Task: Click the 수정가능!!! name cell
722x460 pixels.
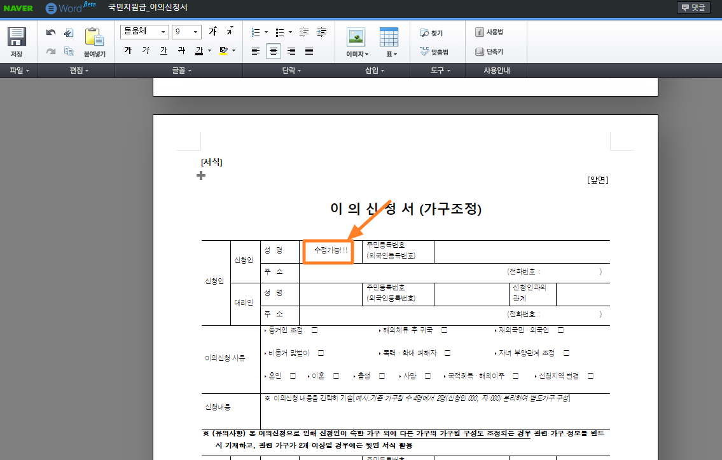Action: point(331,252)
